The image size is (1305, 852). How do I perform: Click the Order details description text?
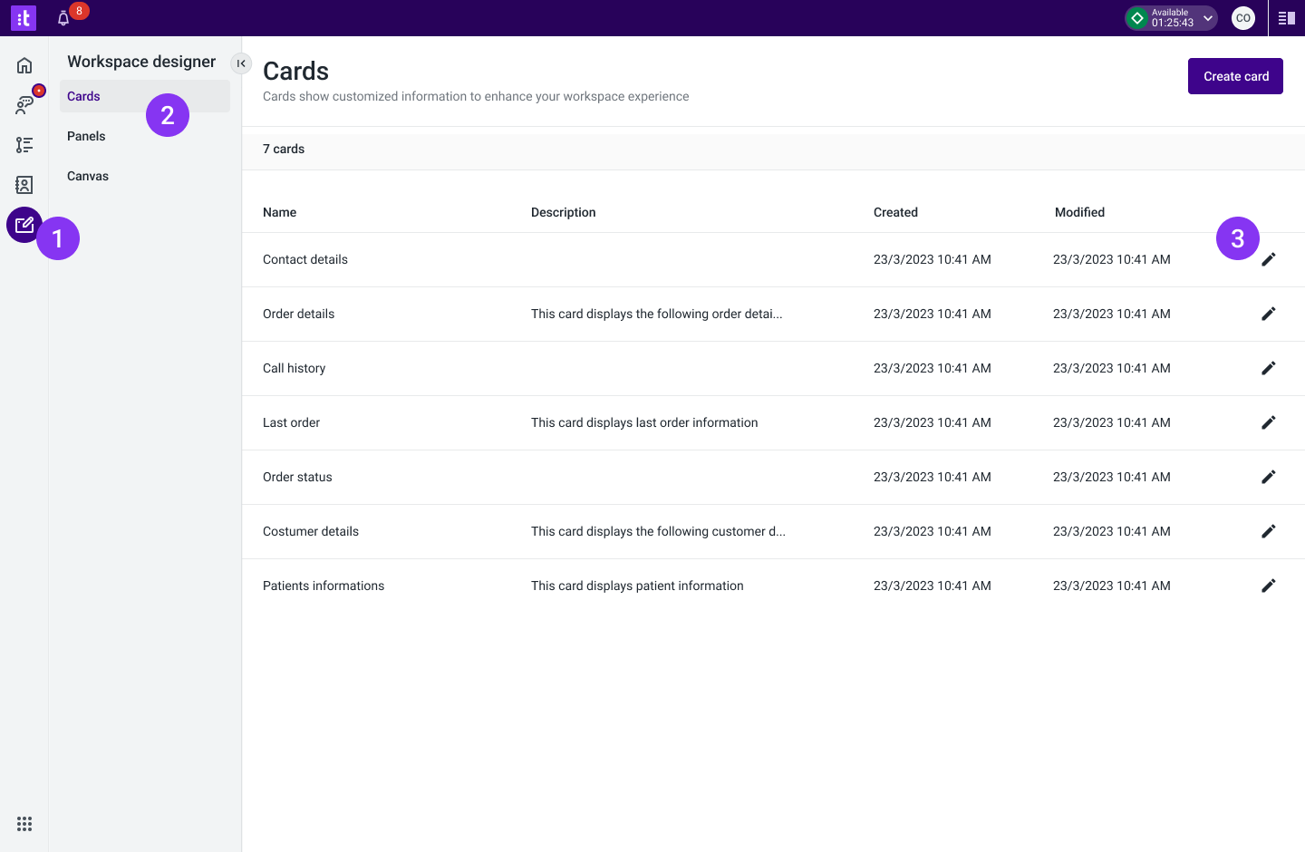point(657,314)
